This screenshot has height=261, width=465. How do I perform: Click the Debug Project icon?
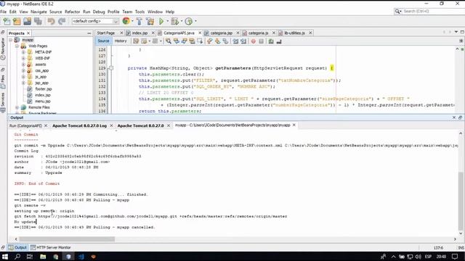[x=175, y=21]
